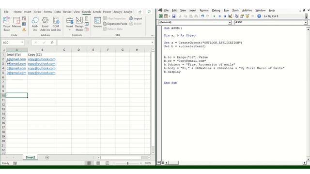This screenshot has height=174, width=310.
Task: Open the VBA Help icon
Action: [x=259, y=16]
